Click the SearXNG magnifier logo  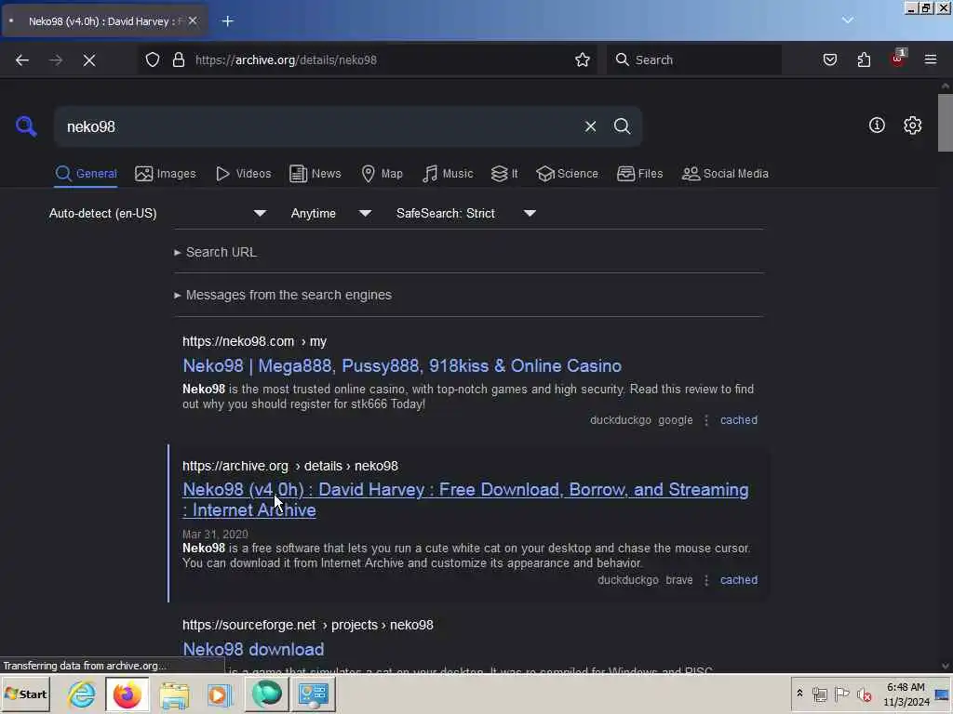tap(26, 126)
